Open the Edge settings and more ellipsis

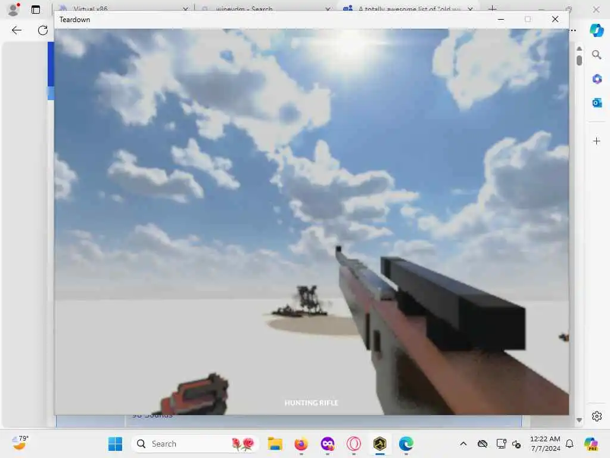tap(573, 30)
